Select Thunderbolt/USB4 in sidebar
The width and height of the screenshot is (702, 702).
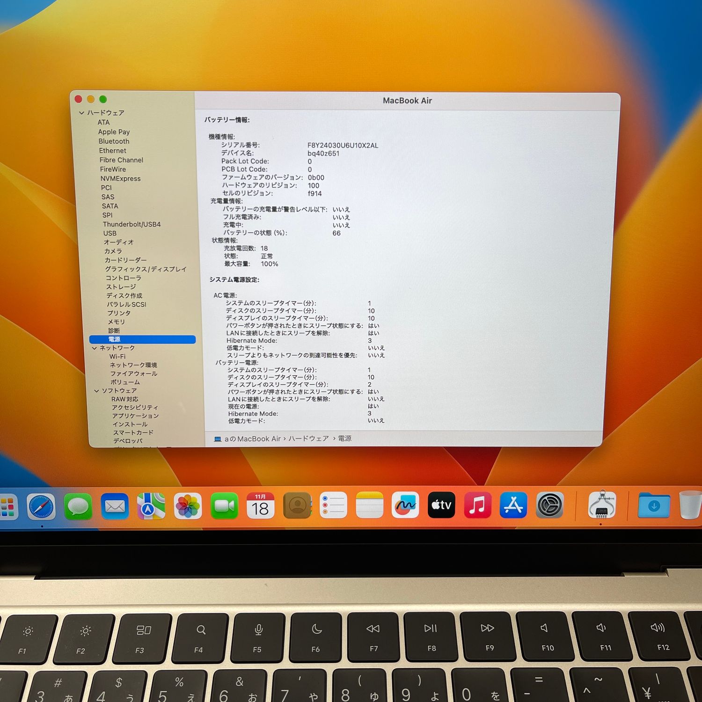132,224
